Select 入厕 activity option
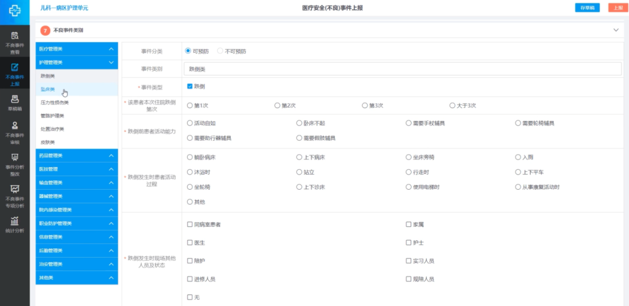The width and height of the screenshot is (629, 306). [x=518, y=157]
